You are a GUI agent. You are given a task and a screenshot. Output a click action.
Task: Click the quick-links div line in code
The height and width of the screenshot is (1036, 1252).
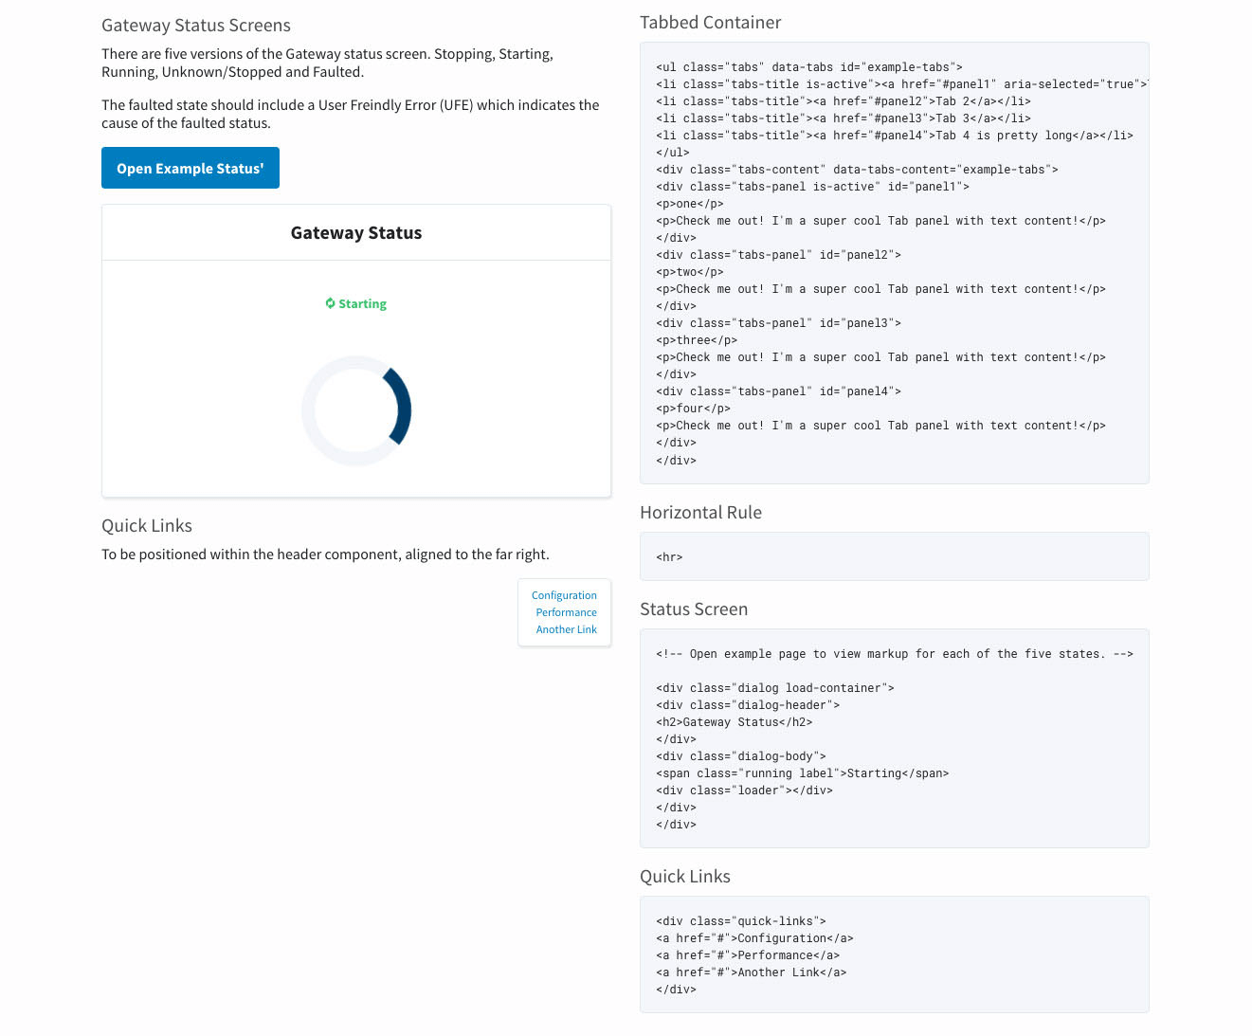[x=740, y=921]
